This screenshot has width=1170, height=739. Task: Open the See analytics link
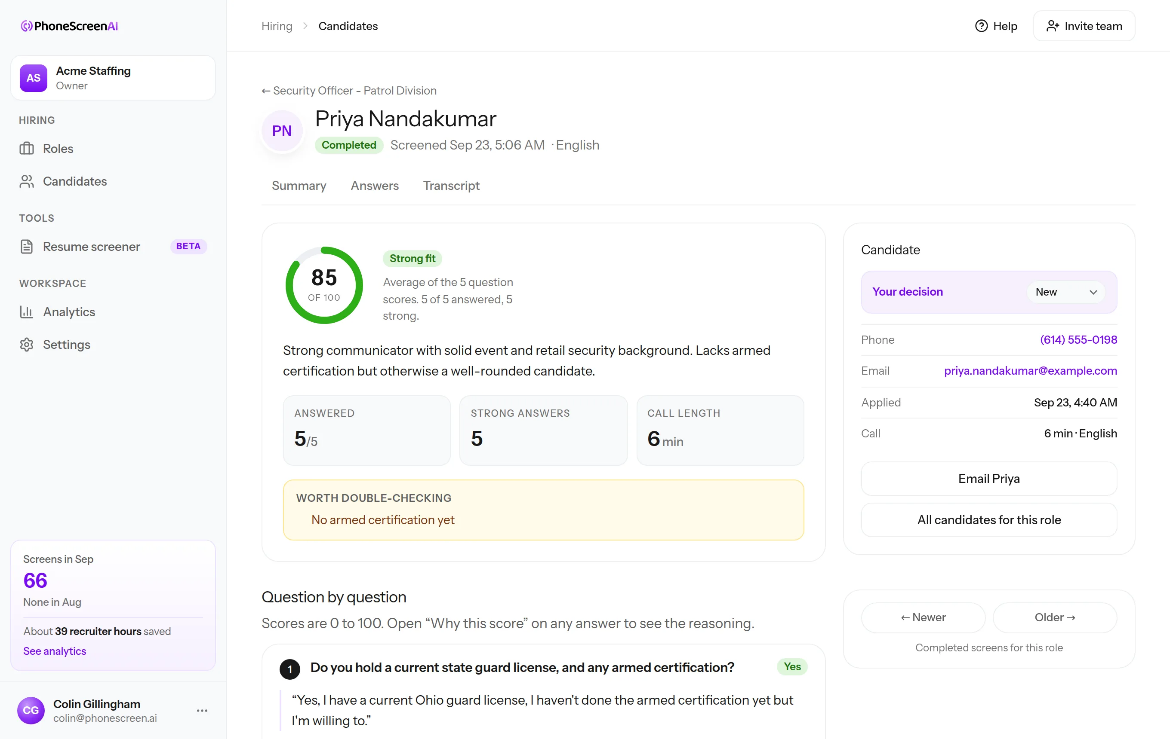(x=55, y=650)
